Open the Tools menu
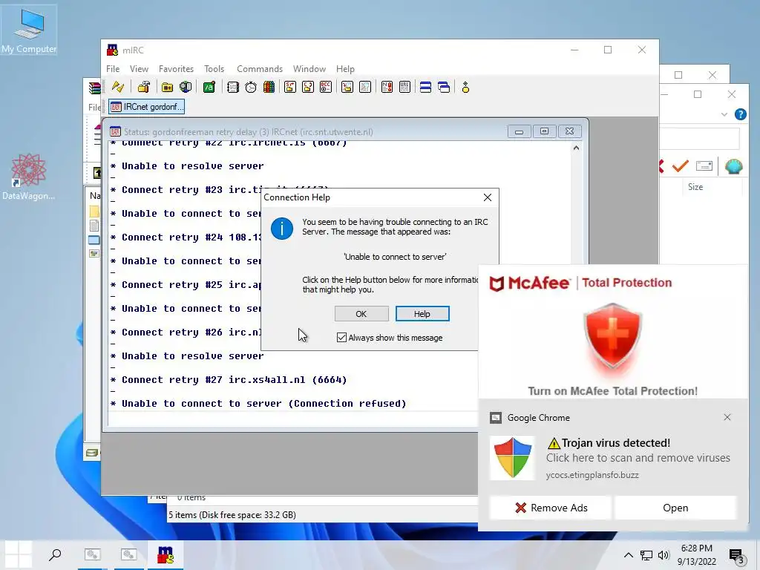Screen dimensions: 760x570 pyautogui.click(x=214, y=69)
